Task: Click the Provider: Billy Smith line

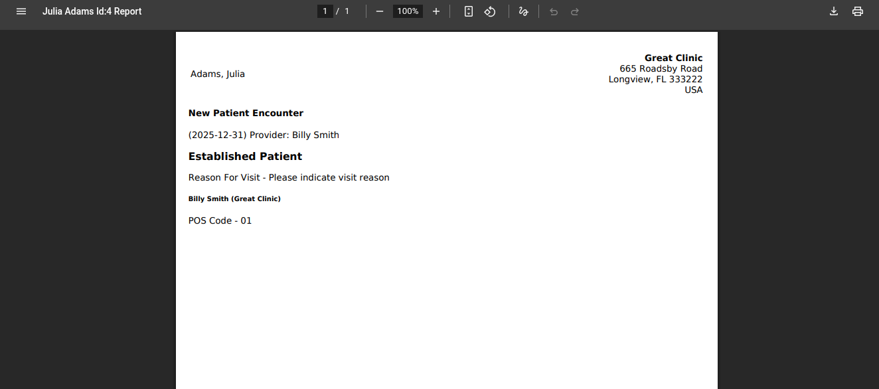Action: tap(264, 135)
